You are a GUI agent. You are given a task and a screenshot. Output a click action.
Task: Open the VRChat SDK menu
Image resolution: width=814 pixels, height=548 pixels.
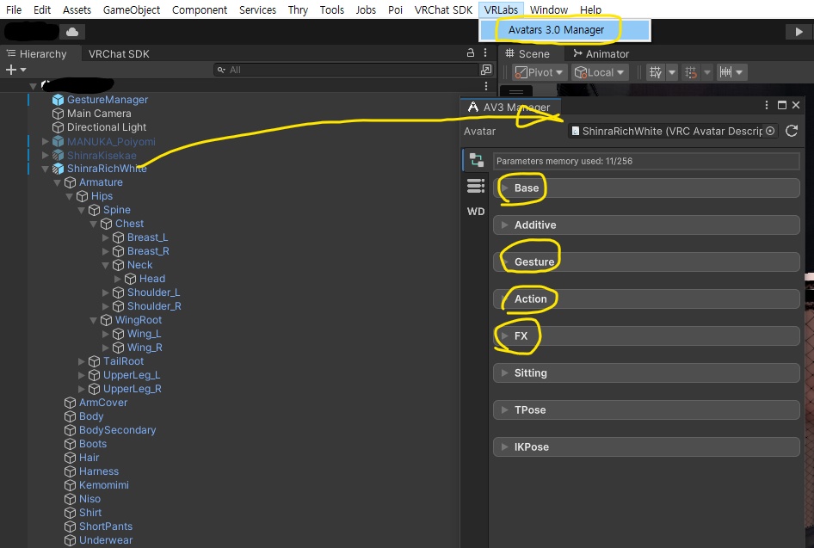443,9
